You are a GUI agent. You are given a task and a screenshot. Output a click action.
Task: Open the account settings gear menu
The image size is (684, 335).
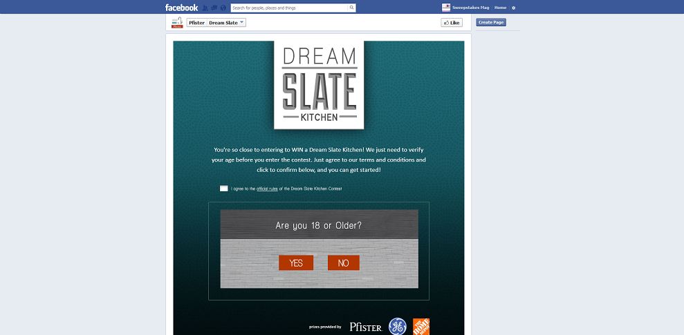(x=513, y=8)
